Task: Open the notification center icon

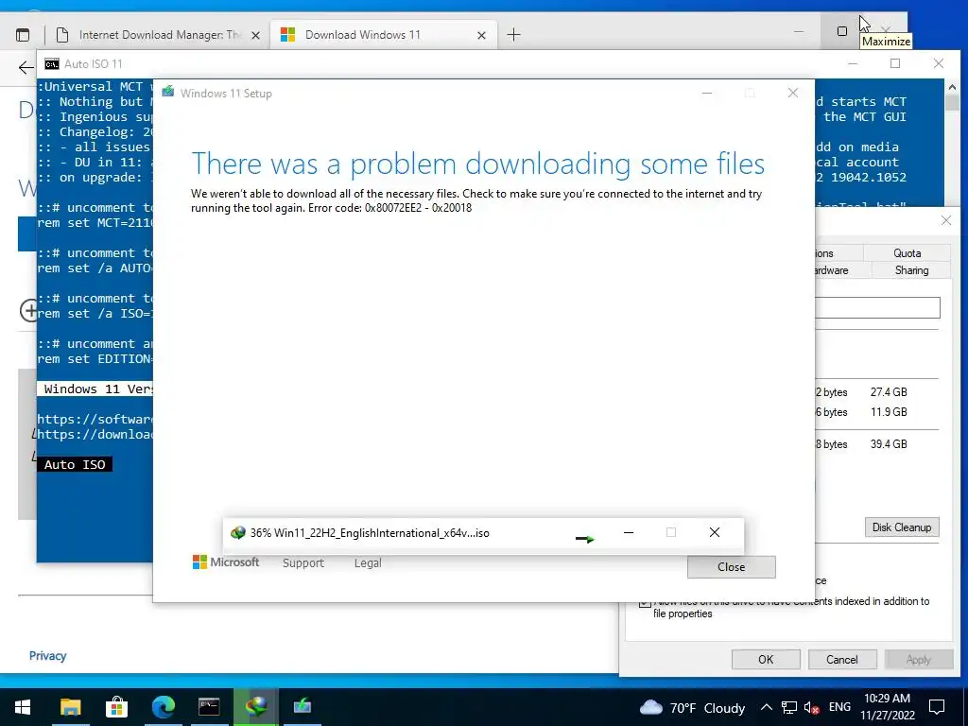Action: click(937, 707)
